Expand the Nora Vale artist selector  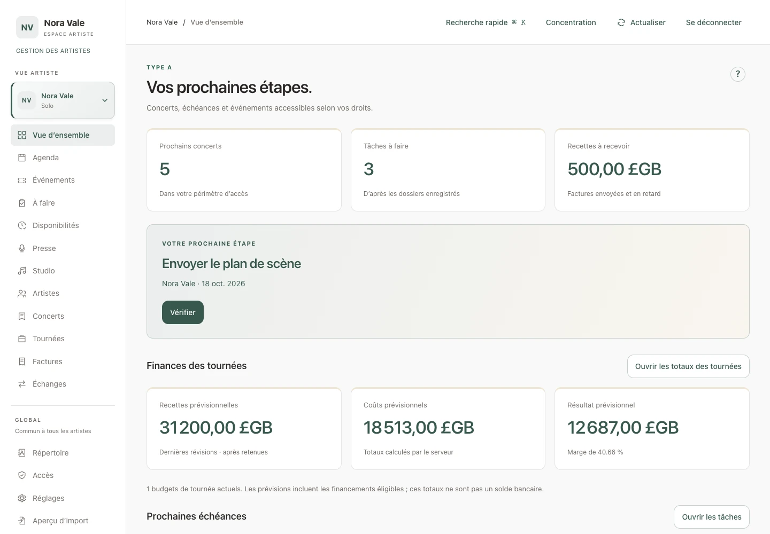click(x=63, y=100)
